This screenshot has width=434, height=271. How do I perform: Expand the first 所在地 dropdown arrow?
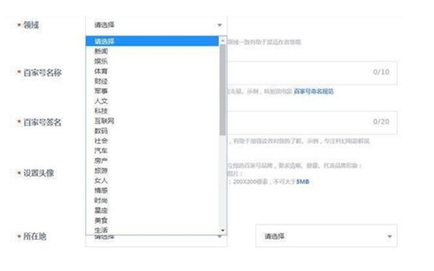(219, 237)
